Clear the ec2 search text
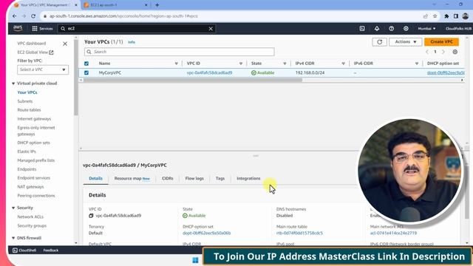The width and height of the screenshot is (473, 266). click(211, 29)
